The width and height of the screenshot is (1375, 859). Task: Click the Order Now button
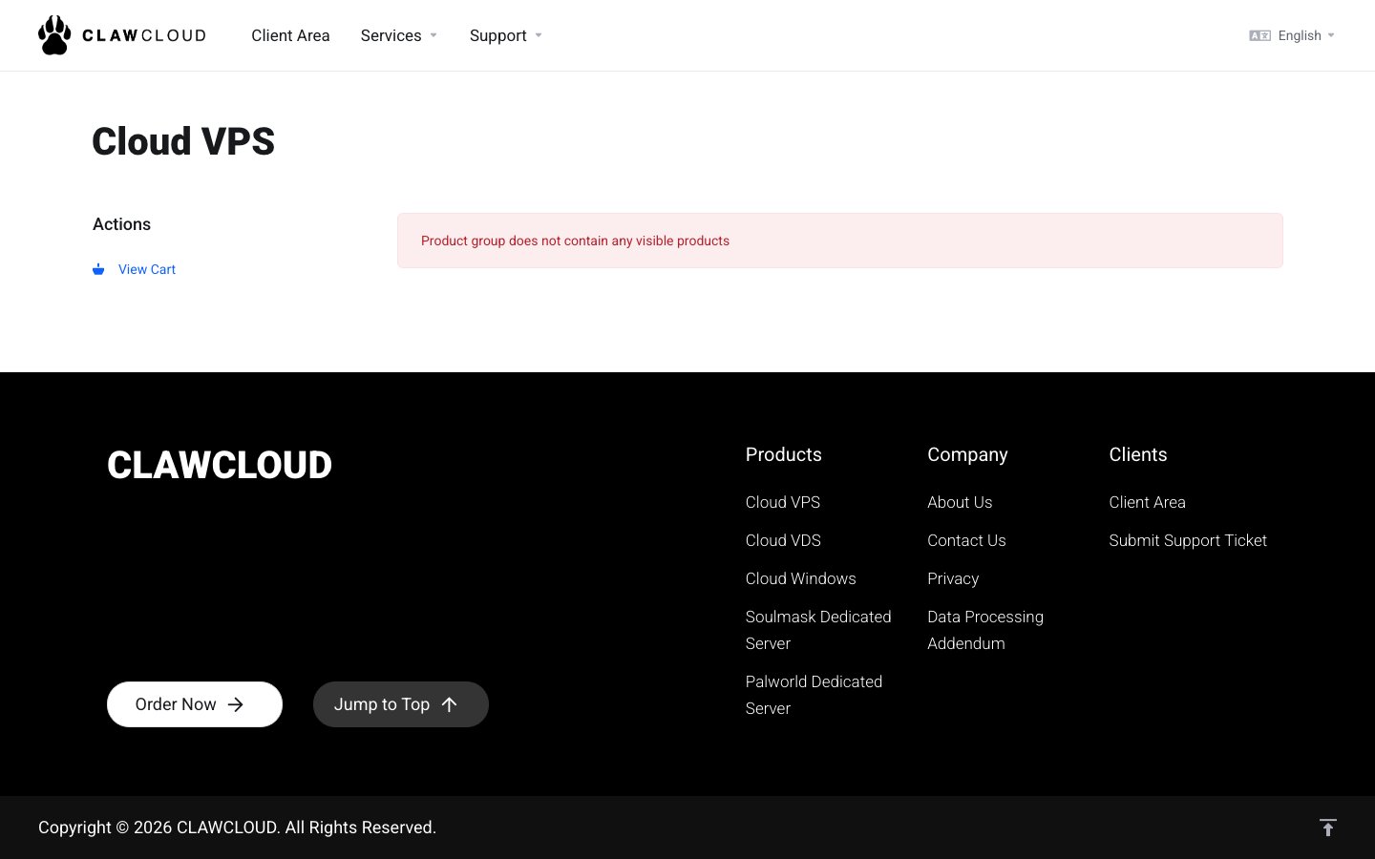(x=195, y=704)
